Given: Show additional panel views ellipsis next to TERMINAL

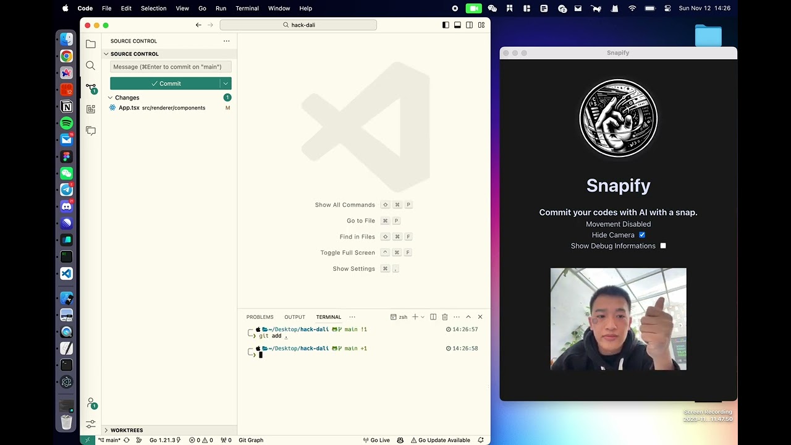Looking at the screenshot, I should point(352,317).
